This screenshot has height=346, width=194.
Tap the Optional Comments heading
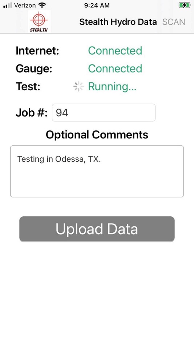click(97, 135)
